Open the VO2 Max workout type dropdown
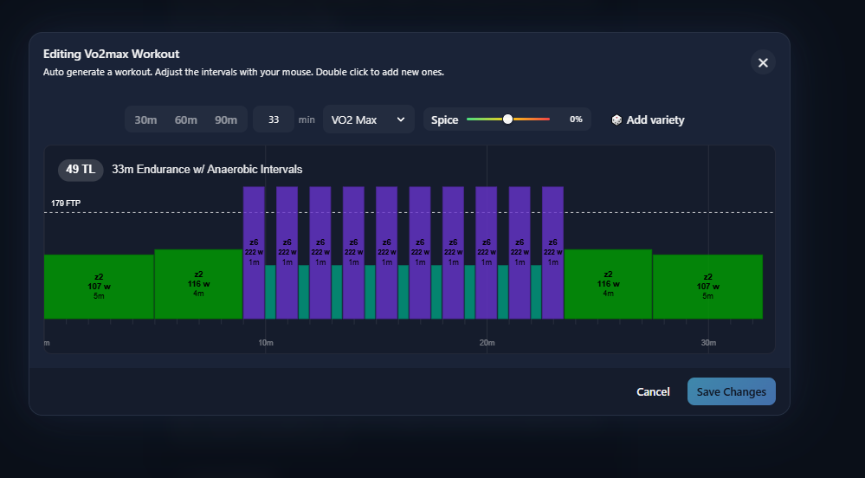Viewport: 865px width, 478px height. coord(369,119)
